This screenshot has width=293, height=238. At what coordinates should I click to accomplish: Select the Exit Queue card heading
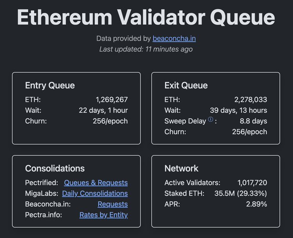[186, 85]
